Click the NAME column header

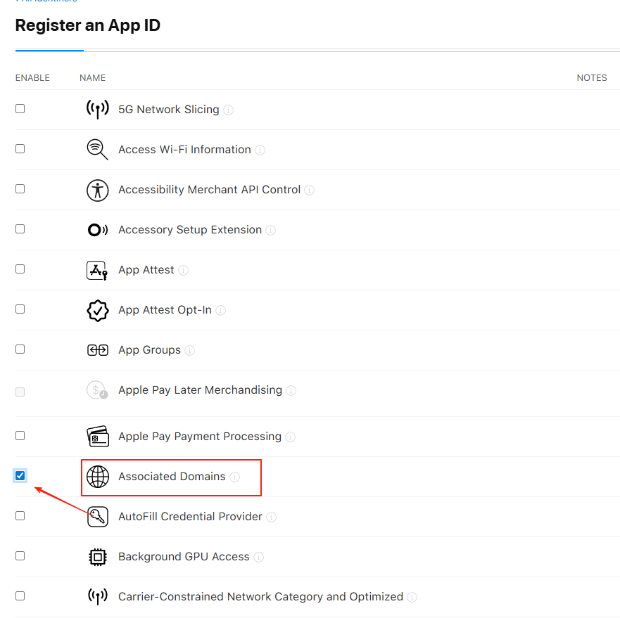click(92, 78)
